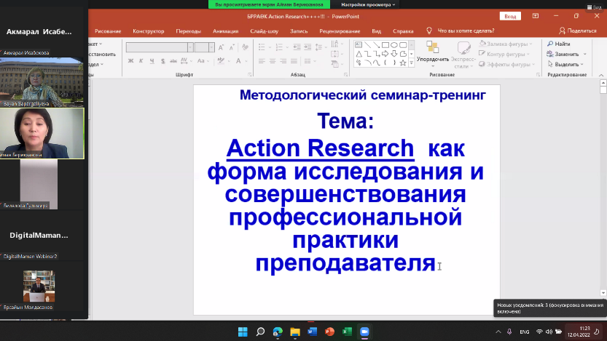Launch Excel from the taskbar
607x341 pixels.
pos(346,332)
